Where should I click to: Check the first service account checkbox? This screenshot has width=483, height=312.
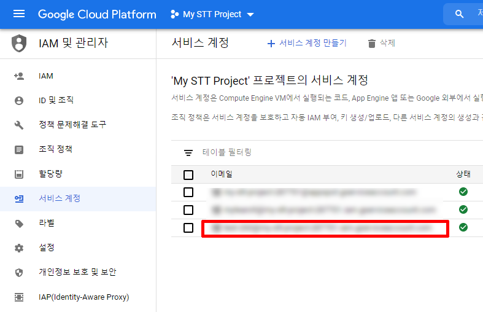[x=188, y=192]
